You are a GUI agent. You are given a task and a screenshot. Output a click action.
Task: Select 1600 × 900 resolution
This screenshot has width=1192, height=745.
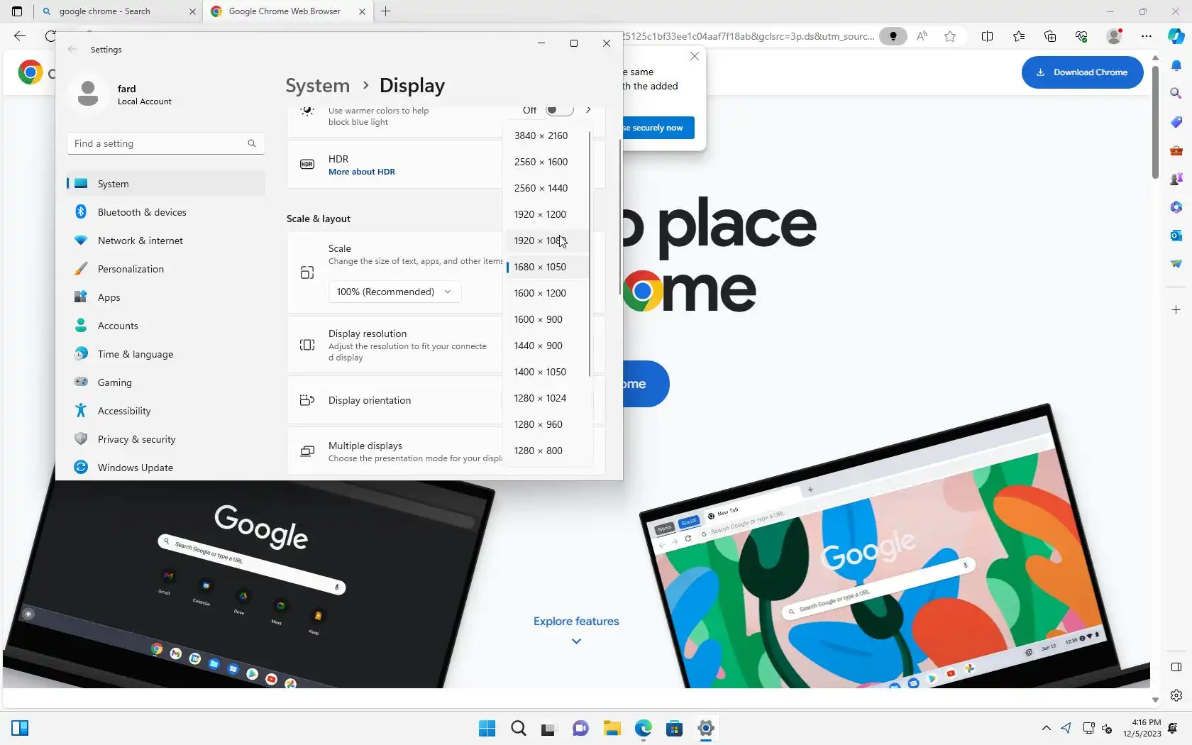click(x=546, y=319)
